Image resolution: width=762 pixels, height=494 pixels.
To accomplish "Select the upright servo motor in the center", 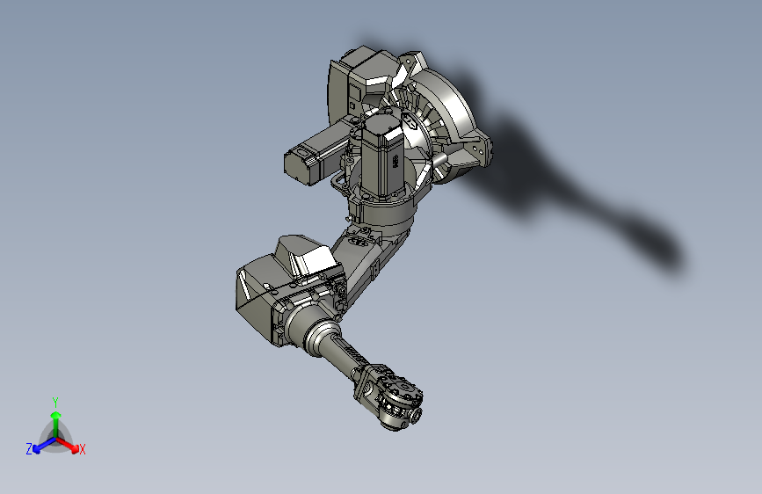I will coord(382,156).
